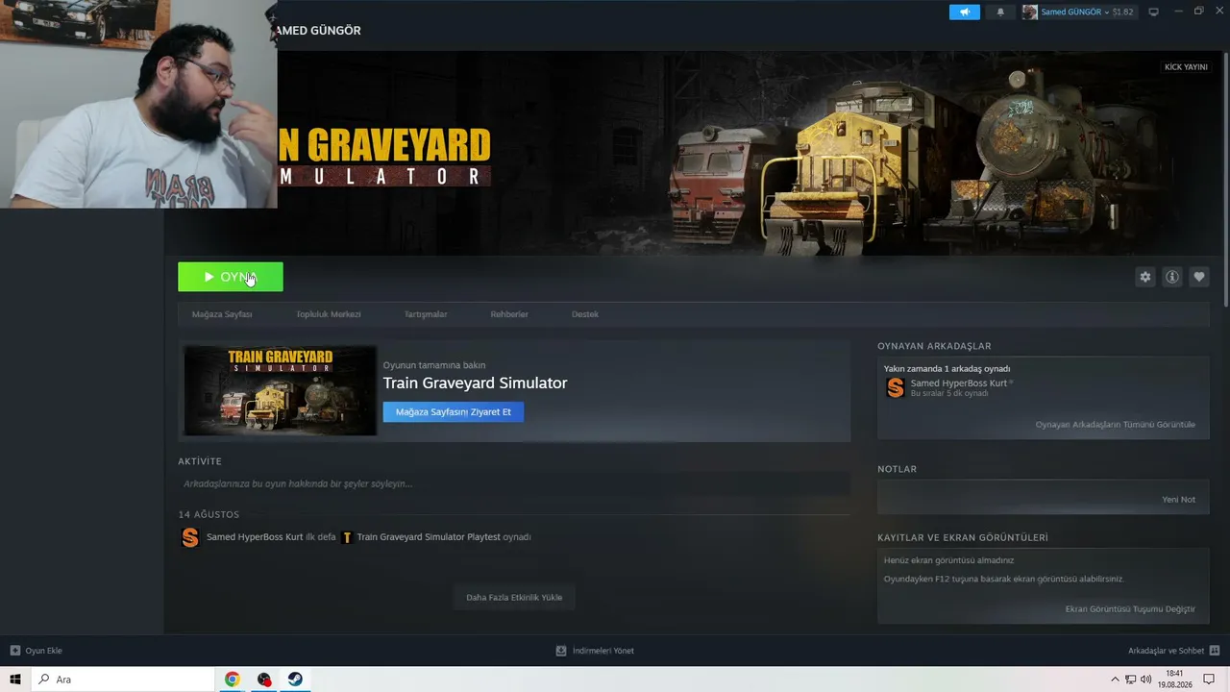Click the NOTLAR heading
1230x692 pixels.
click(x=898, y=469)
